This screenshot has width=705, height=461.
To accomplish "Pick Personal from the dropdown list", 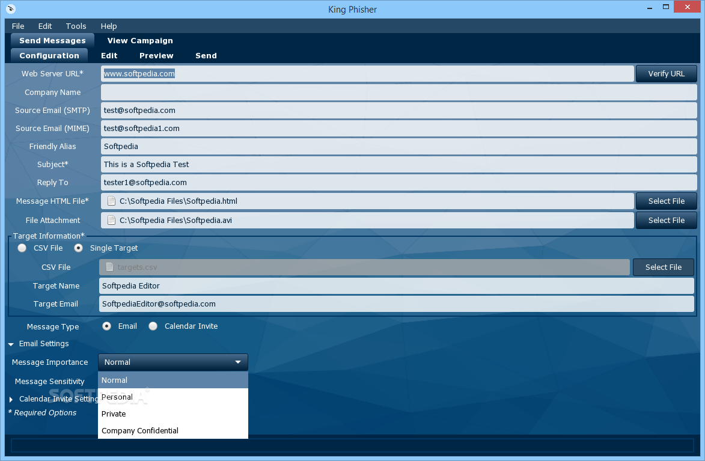I will (173, 397).
